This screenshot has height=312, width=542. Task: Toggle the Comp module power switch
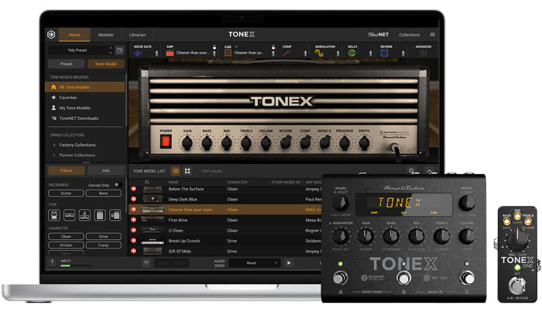pos(305,53)
